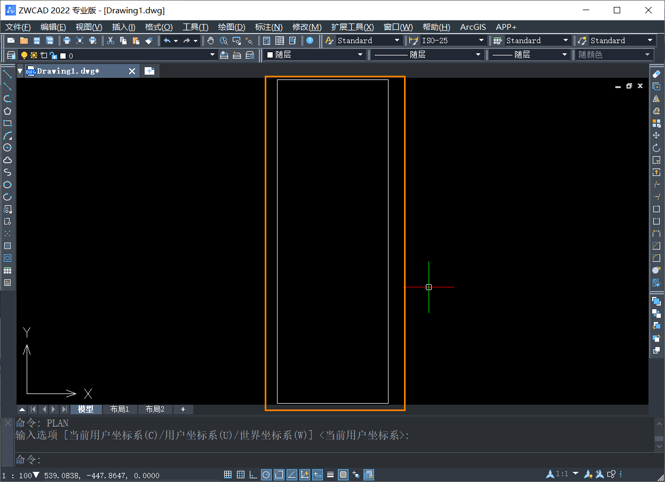Screen dimensions: 665x482
Task: Open the 随层 lineweight dropdown
Action: point(529,55)
